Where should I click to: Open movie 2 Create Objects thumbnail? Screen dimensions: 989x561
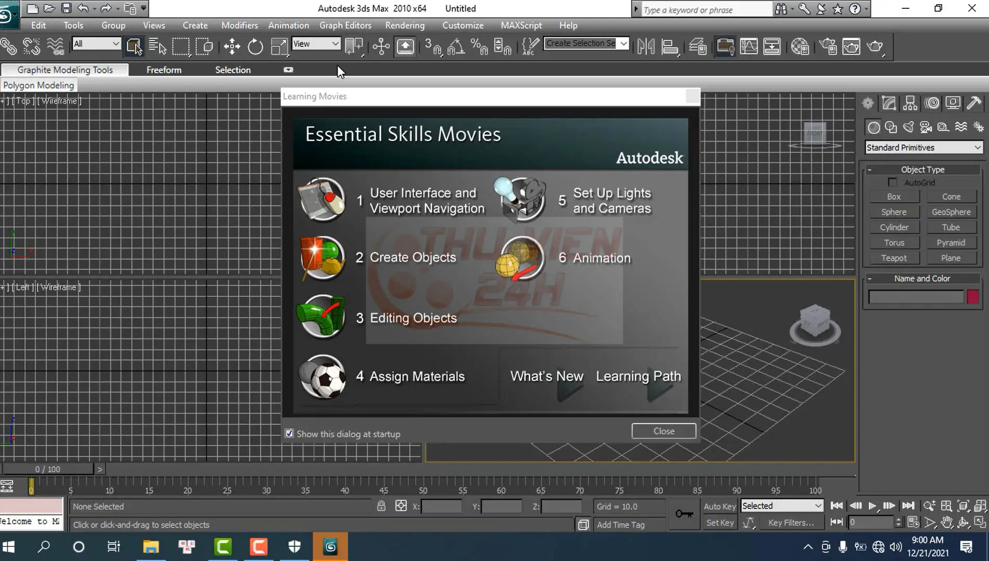coord(322,258)
